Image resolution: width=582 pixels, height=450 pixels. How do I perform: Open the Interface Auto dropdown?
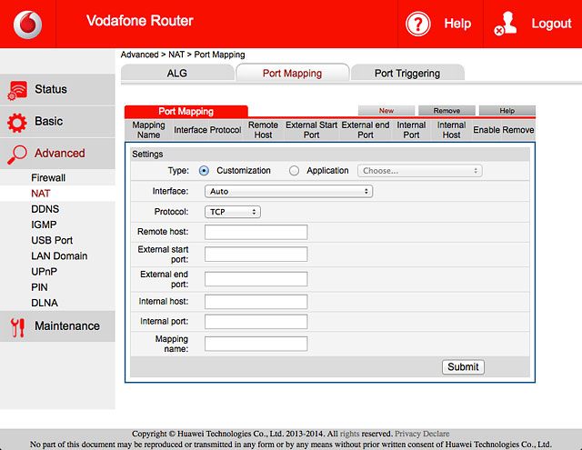pyautogui.click(x=288, y=192)
